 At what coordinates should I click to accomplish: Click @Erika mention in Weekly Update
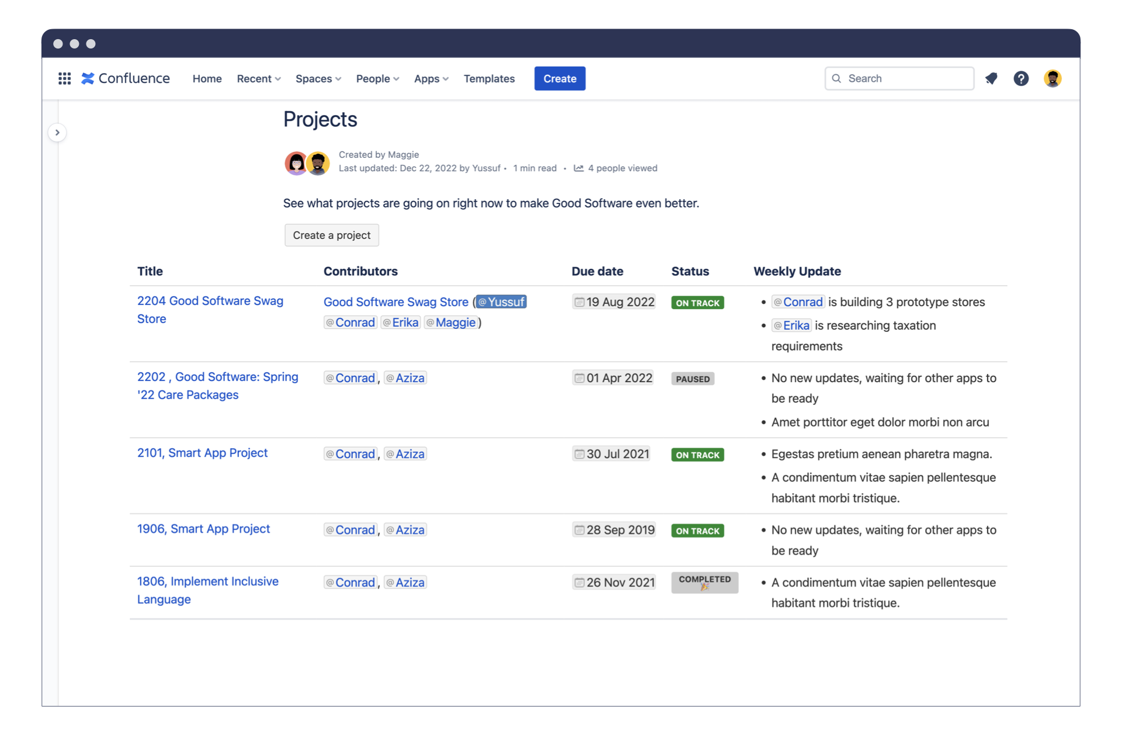791,326
